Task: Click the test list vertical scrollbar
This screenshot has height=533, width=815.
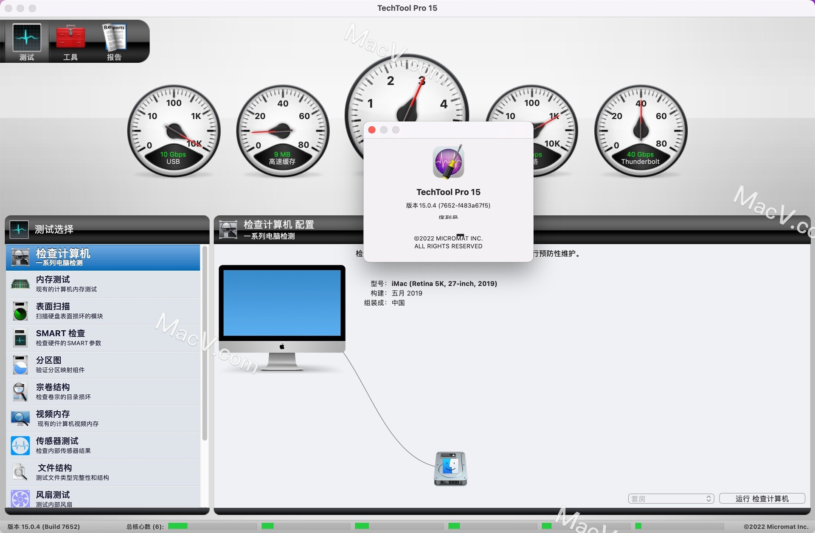Action: (205, 343)
